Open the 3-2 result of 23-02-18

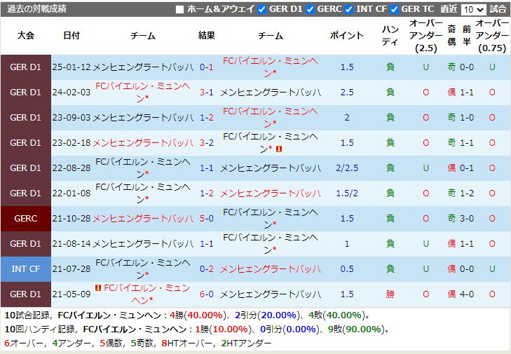pyautogui.click(x=207, y=143)
